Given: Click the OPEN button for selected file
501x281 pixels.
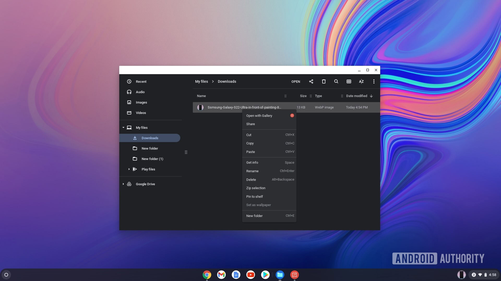Looking at the screenshot, I should pos(295,81).
